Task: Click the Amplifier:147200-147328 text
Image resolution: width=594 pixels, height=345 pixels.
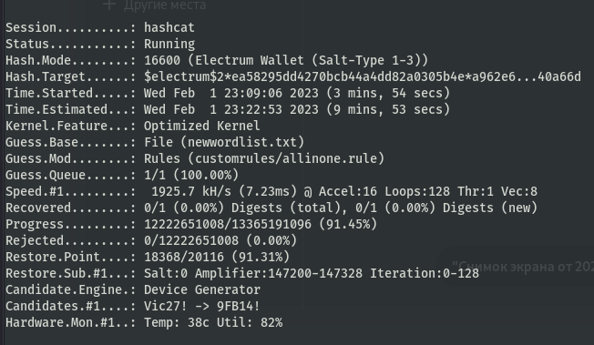Action: pos(279,273)
